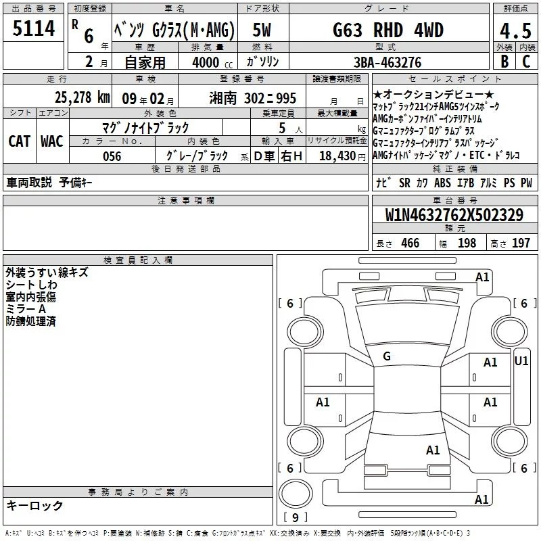This screenshot has height=541, width=541.
Task: Select the model code 3BA-463276
Action: [x=387, y=62]
